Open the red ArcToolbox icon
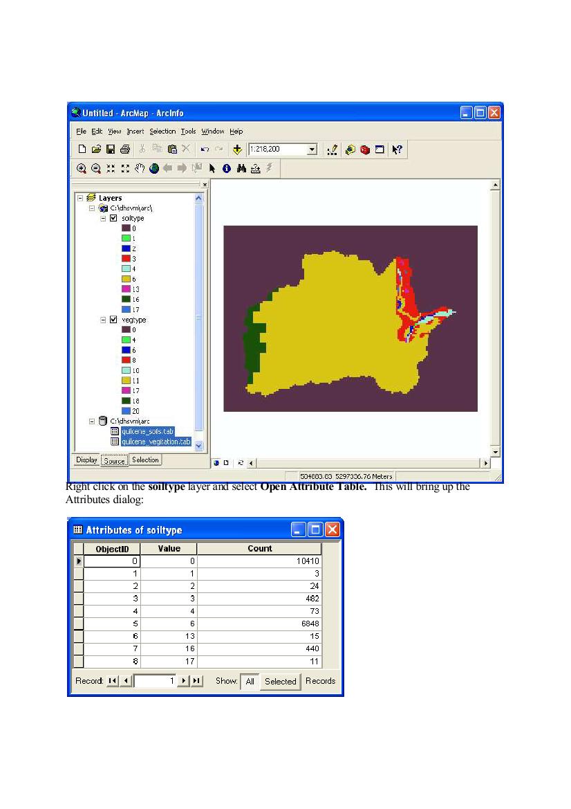 pos(365,149)
